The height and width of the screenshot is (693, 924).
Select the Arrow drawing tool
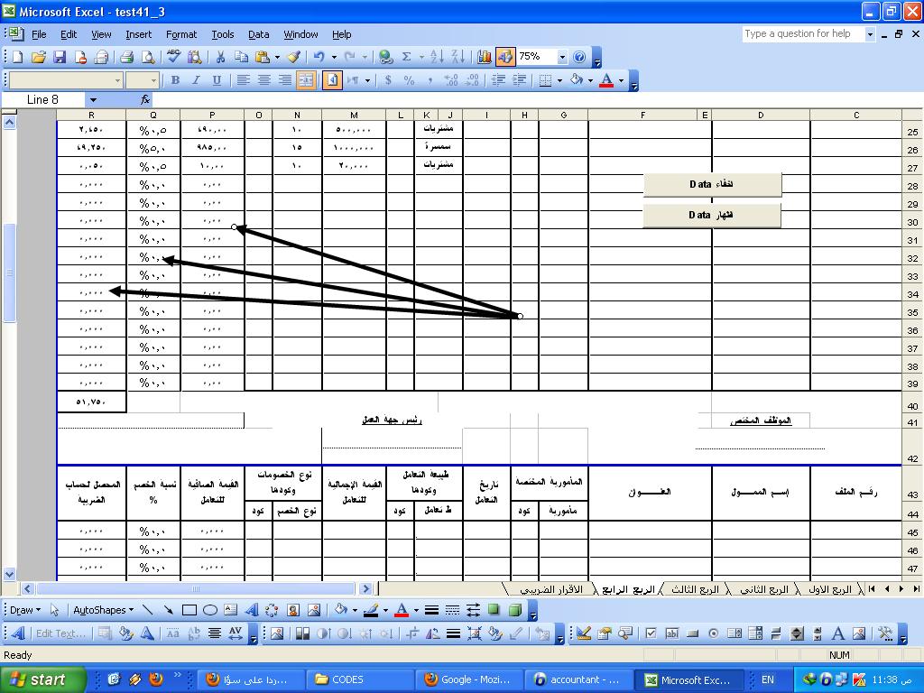[169, 611]
